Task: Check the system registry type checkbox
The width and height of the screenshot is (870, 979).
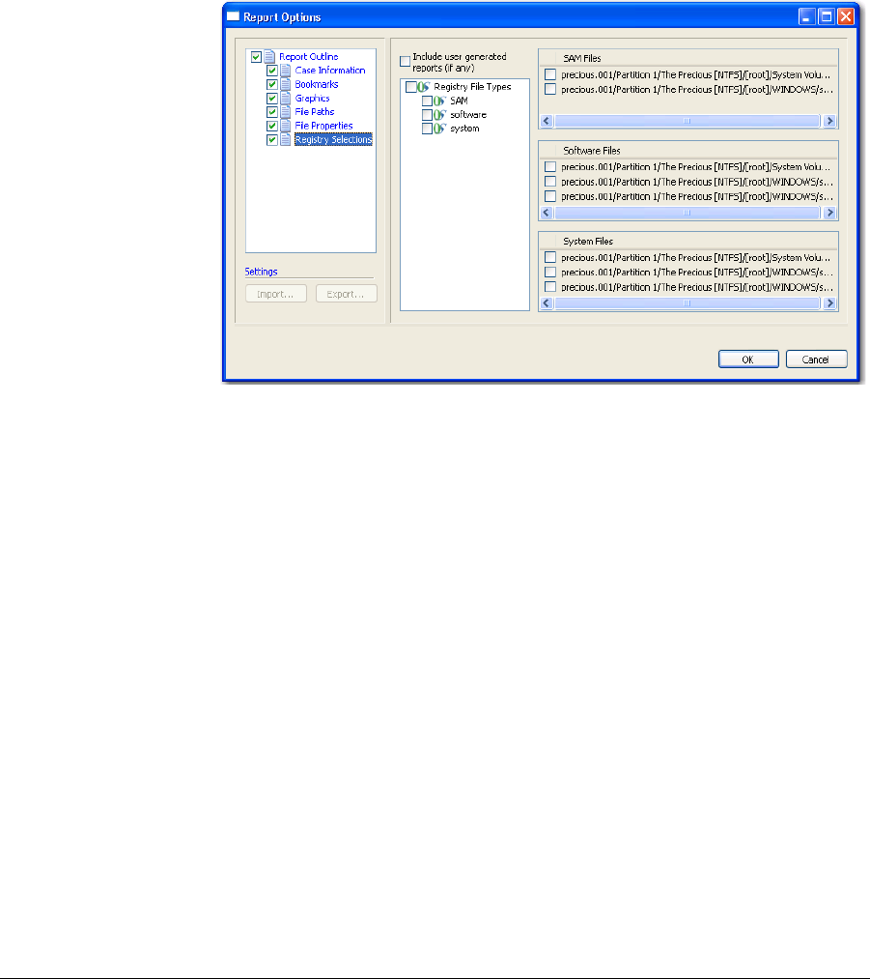Action: 427,128
